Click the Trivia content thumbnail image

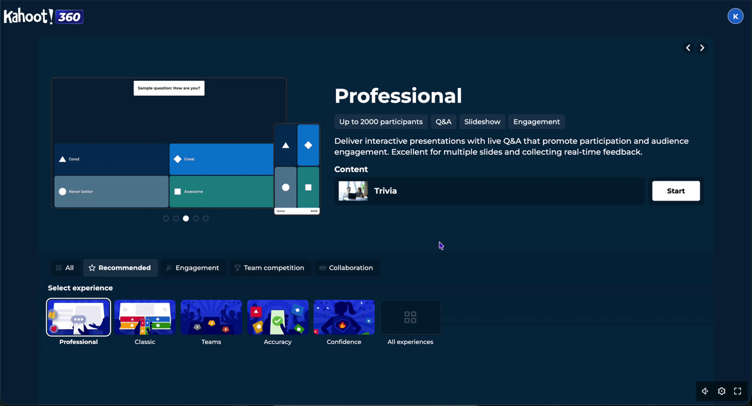coord(353,191)
